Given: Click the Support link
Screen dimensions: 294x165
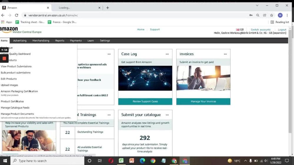Looking at the screenshot, I should coord(155,29).
